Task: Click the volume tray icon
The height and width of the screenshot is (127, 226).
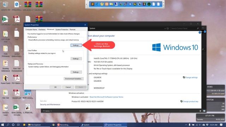Action: [x=200, y=125]
